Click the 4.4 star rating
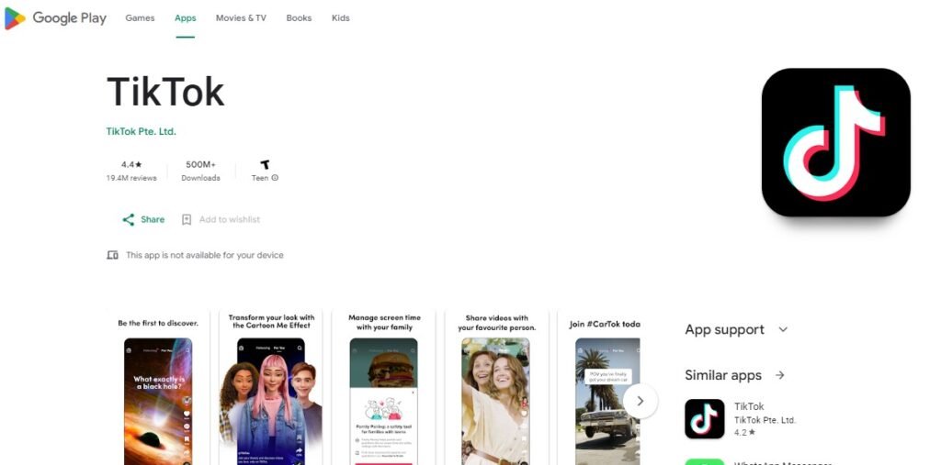 tap(131, 164)
